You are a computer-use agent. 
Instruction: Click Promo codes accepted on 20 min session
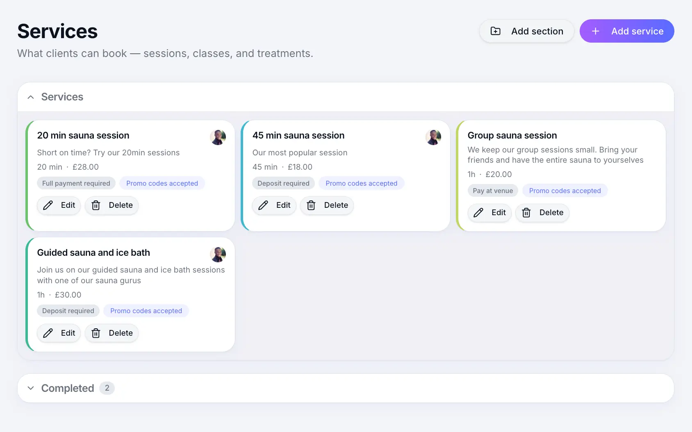(162, 183)
